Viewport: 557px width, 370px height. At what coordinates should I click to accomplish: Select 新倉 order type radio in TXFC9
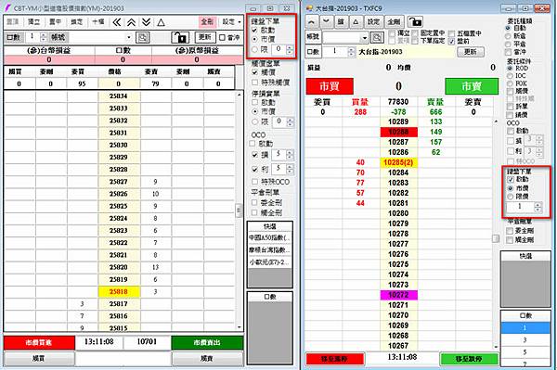pos(509,36)
